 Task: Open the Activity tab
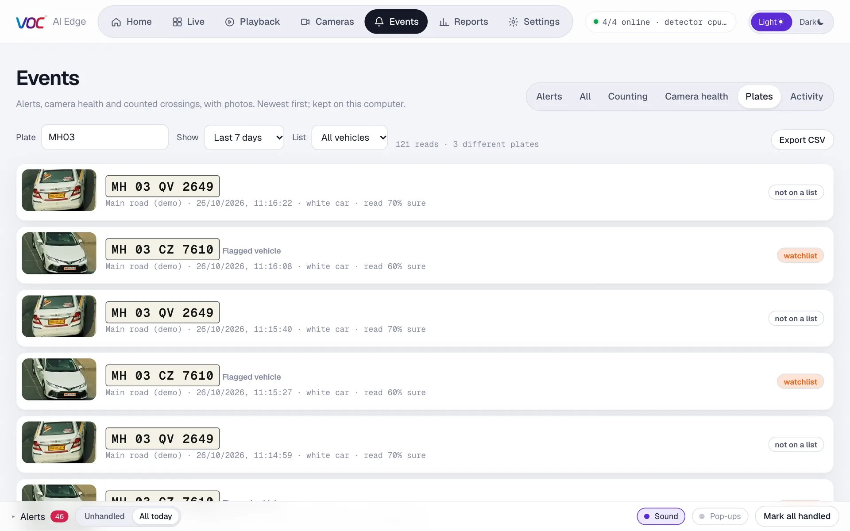807,96
